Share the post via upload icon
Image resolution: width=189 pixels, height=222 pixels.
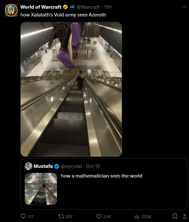pyautogui.click(x=184, y=216)
